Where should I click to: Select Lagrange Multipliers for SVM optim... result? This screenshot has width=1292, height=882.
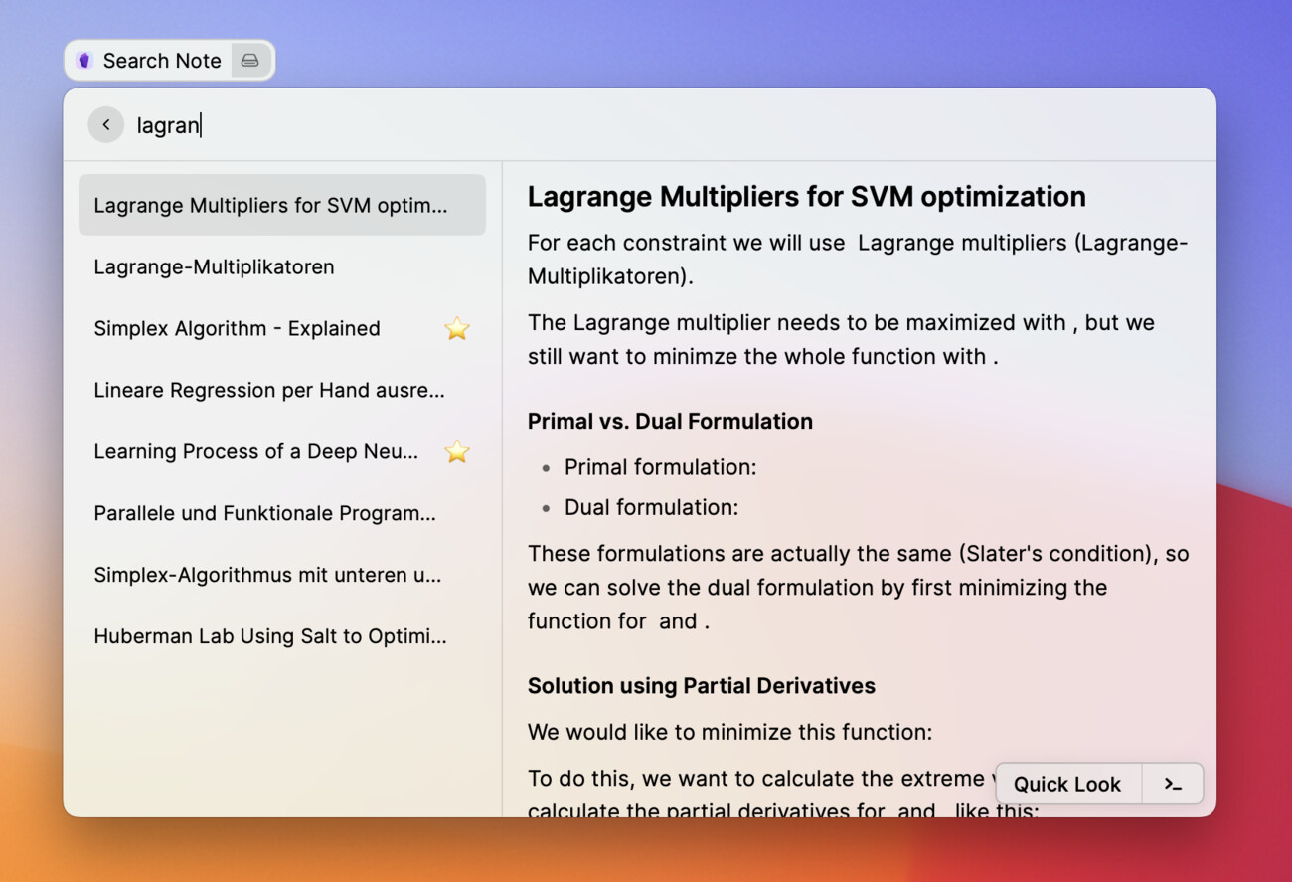point(270,206)
